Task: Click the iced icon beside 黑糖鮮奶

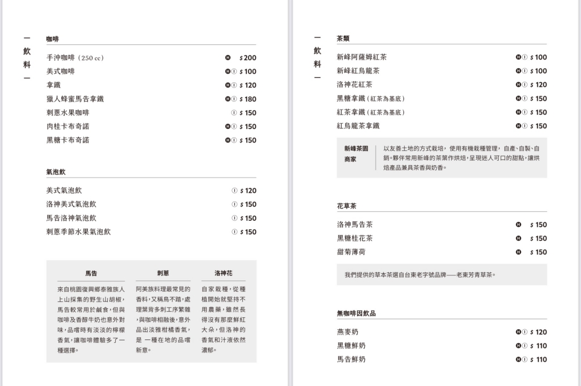Action: click(x=524, y=346)
